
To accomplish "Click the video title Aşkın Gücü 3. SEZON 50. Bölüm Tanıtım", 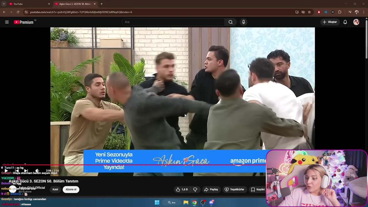I will pos(43,181).
